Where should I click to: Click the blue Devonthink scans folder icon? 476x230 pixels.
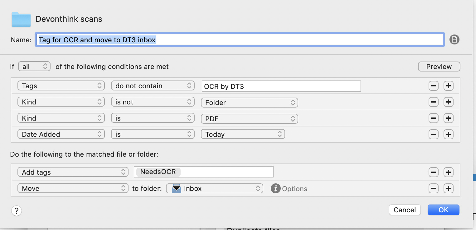tap(21, 19)
